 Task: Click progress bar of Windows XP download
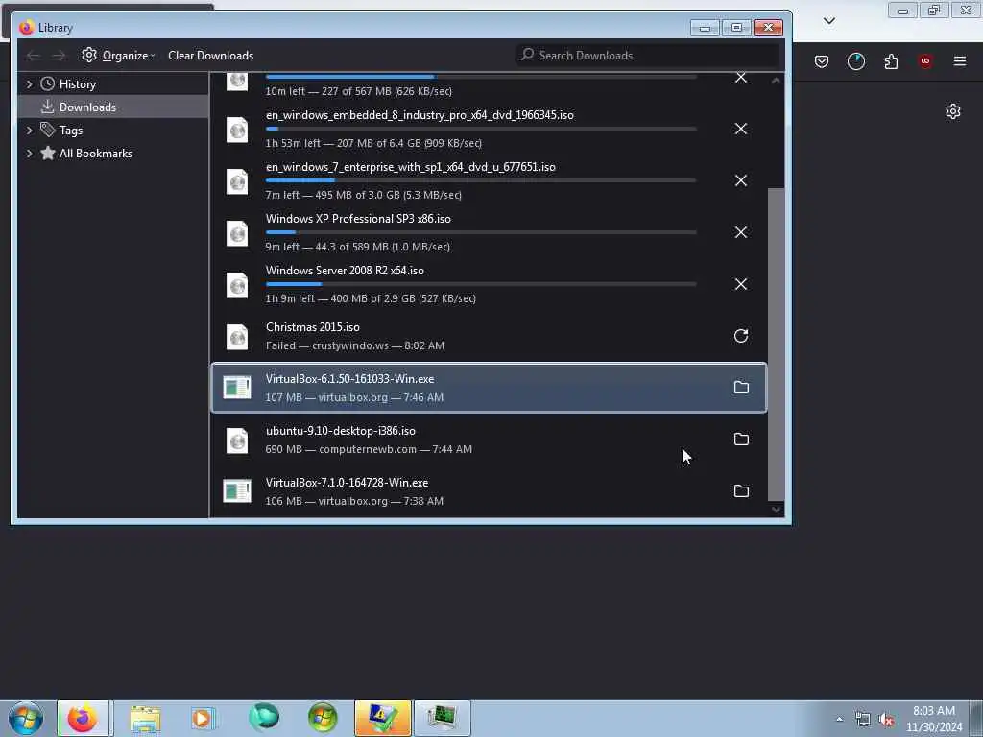481,232
